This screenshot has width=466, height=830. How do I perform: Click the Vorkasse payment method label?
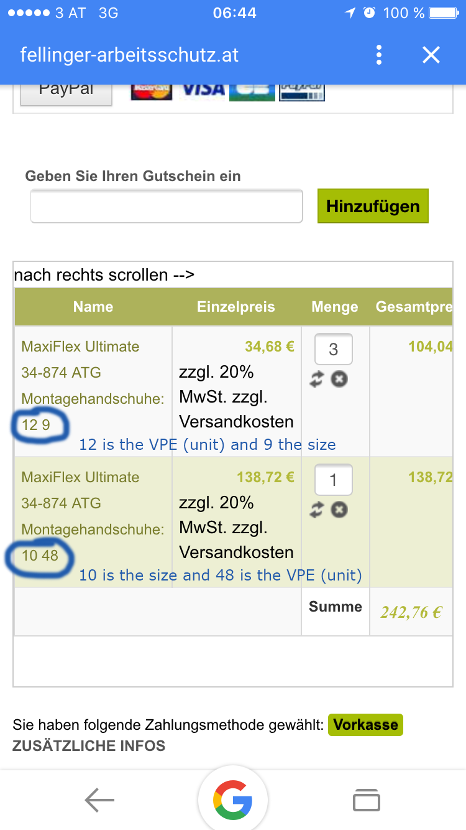[x=365, y=725]
